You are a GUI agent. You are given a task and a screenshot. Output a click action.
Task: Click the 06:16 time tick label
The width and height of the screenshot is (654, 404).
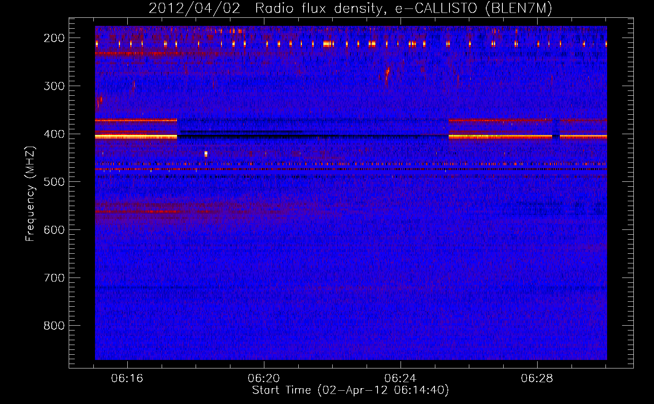click(x=127, y=379)
